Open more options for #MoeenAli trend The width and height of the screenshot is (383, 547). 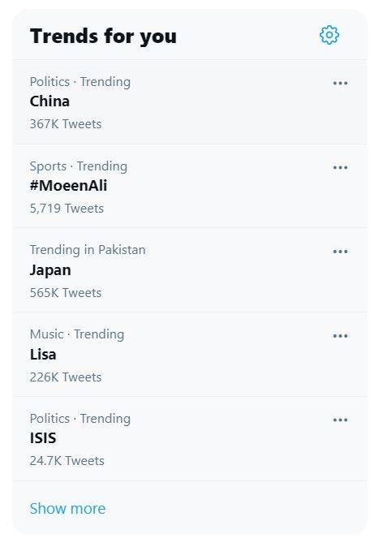pyautogui.click(x=340, y=167)
